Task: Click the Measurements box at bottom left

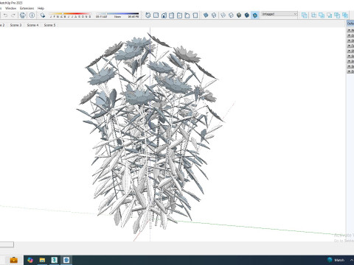Action: 7,244
